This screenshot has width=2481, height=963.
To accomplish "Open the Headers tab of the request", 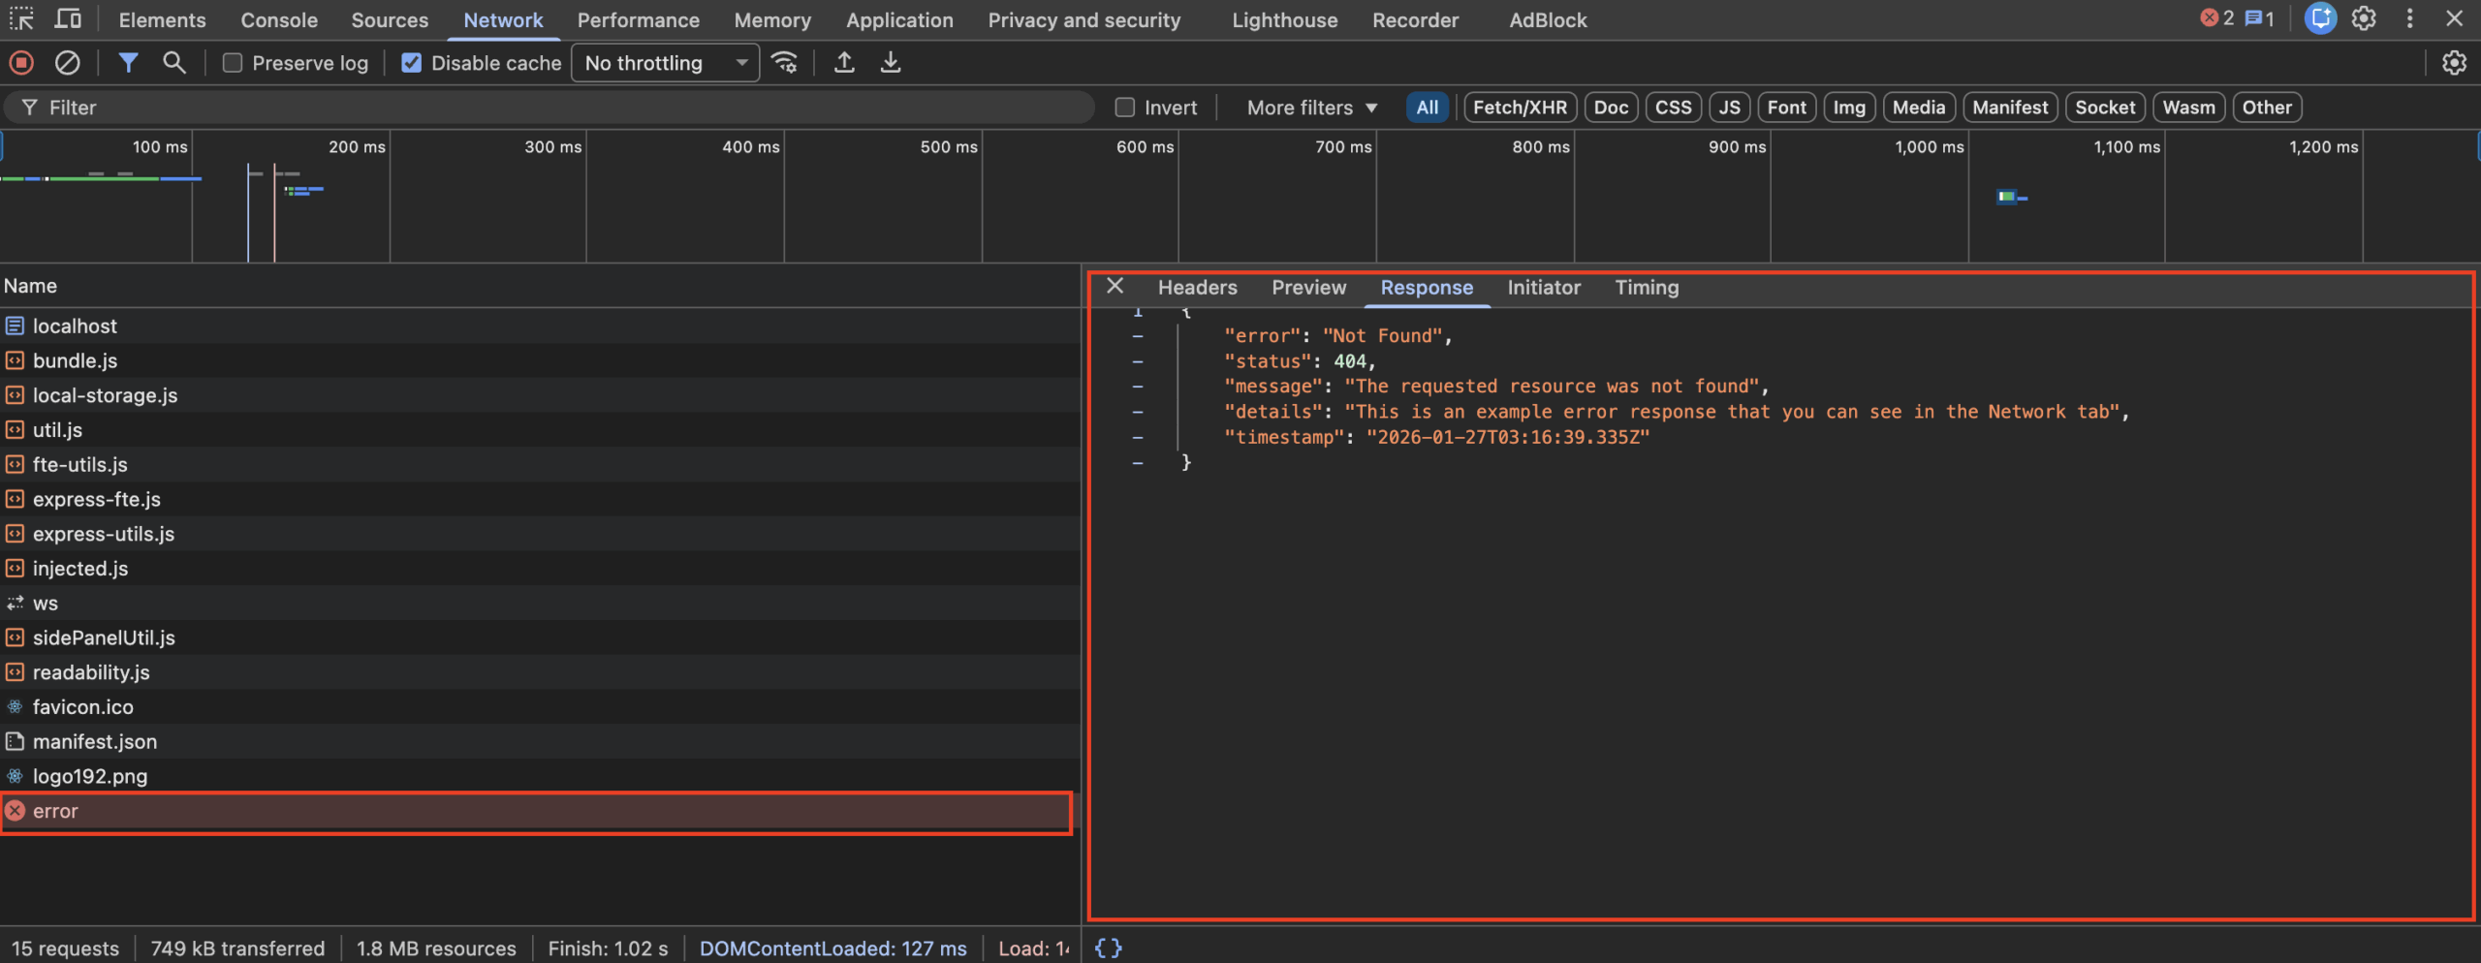I will click(x=1197, y=288).
